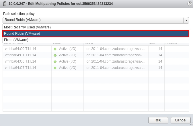Collapse the path selection policy dropdown arrow
The height and width of the screenshot is (126, 193).
tap(186, 20)
